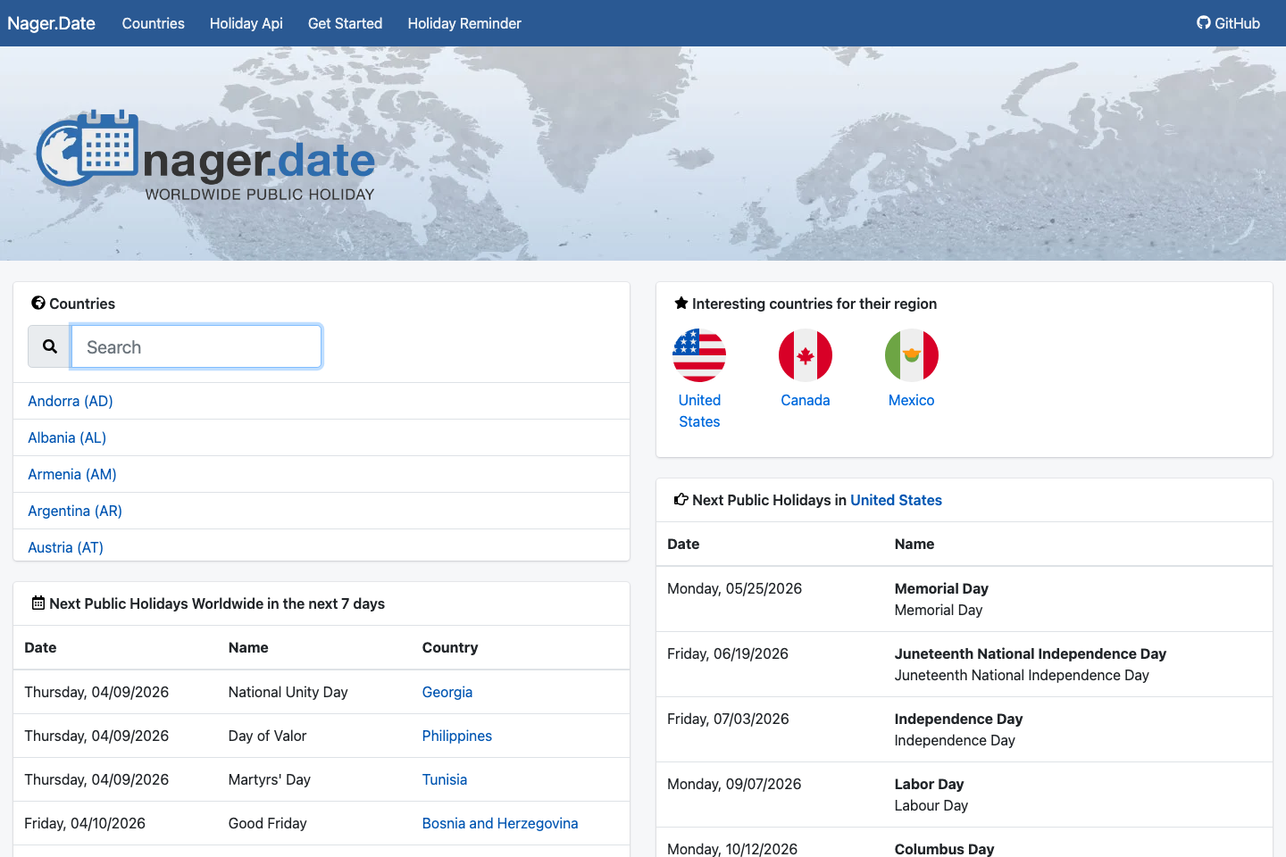Open the Andorra (AD) country link
The width and height of the screenshot is (1286, 857).
coord(70,401)
